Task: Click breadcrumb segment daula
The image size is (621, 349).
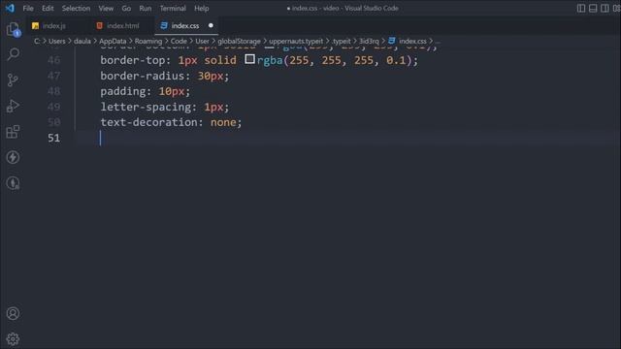Action: pos(82,41)
